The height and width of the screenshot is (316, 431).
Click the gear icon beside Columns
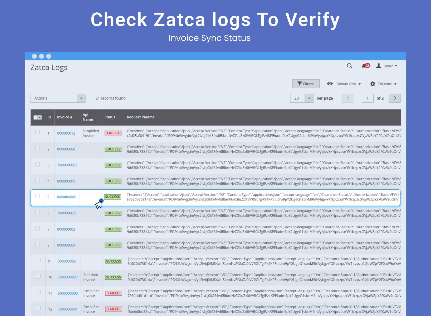(373, 83)
